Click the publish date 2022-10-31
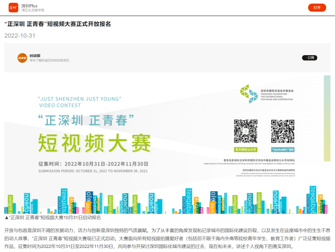 pos(20,36)
